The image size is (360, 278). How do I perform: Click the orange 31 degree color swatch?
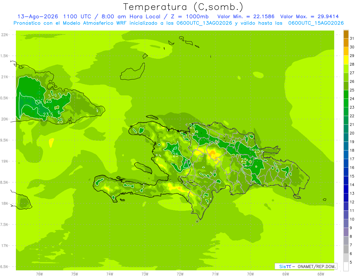click(x=346, y=34)
